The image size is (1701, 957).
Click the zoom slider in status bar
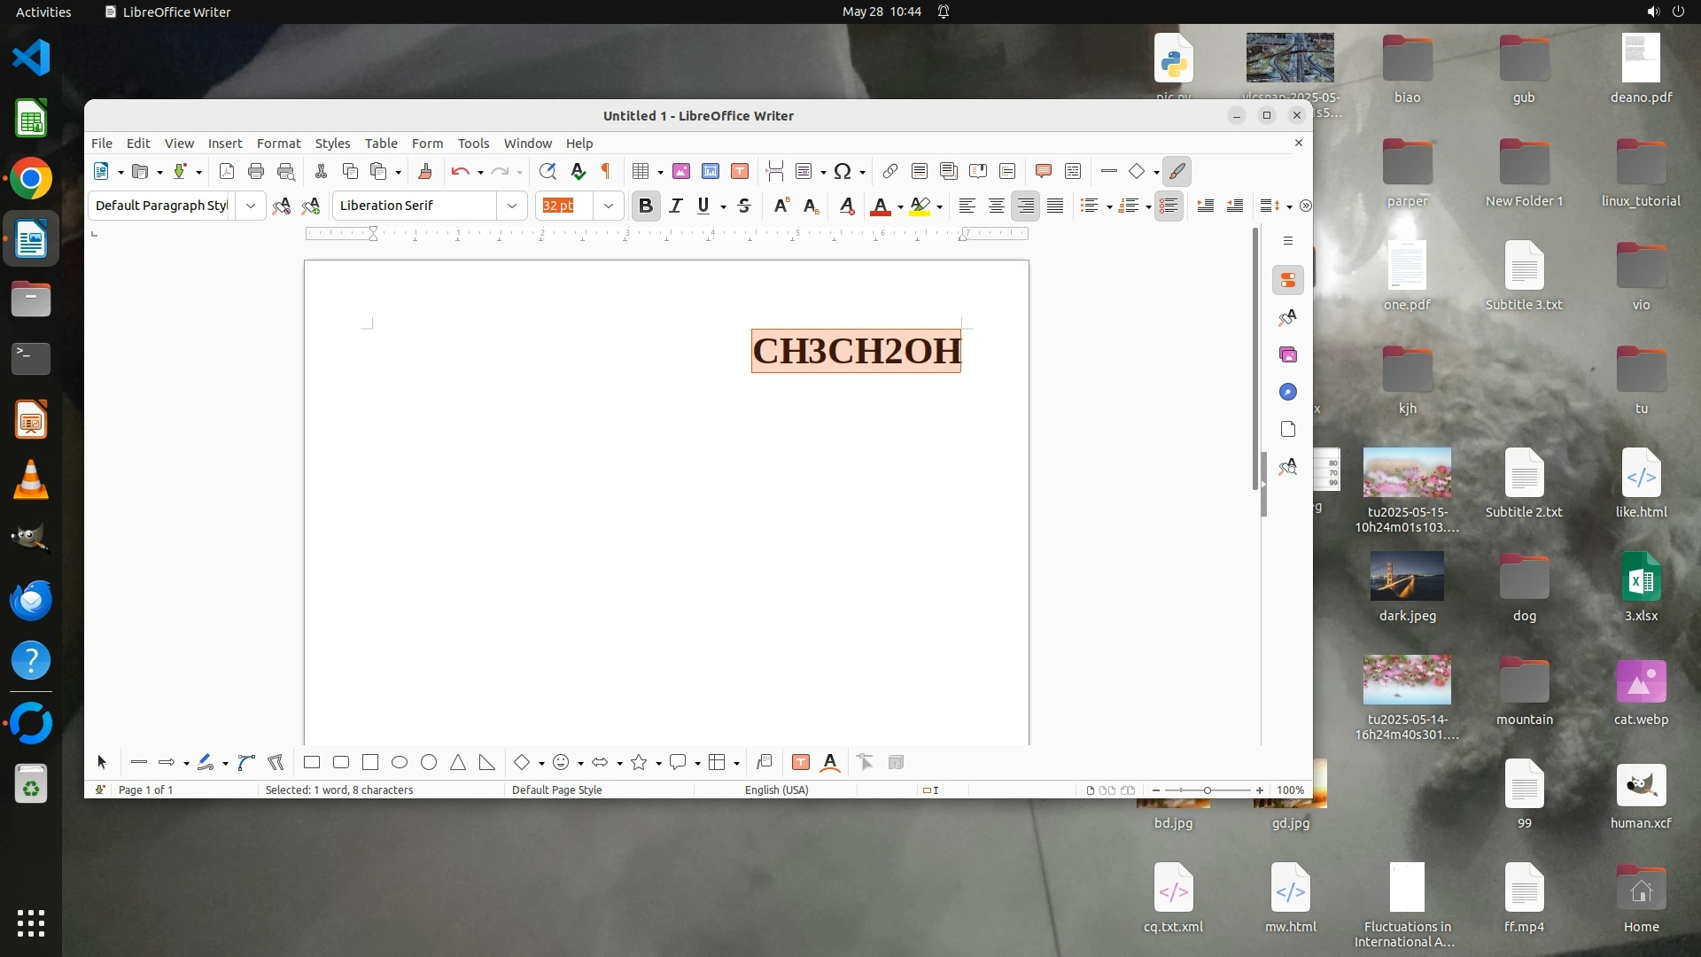[1207, 790]
